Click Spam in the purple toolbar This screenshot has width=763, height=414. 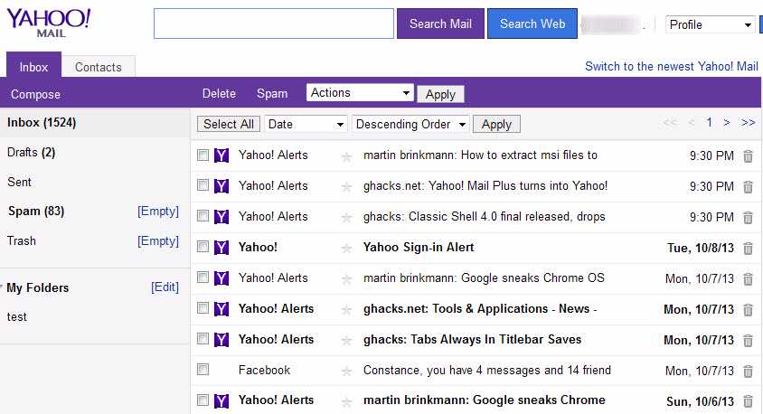click(272, 93)
